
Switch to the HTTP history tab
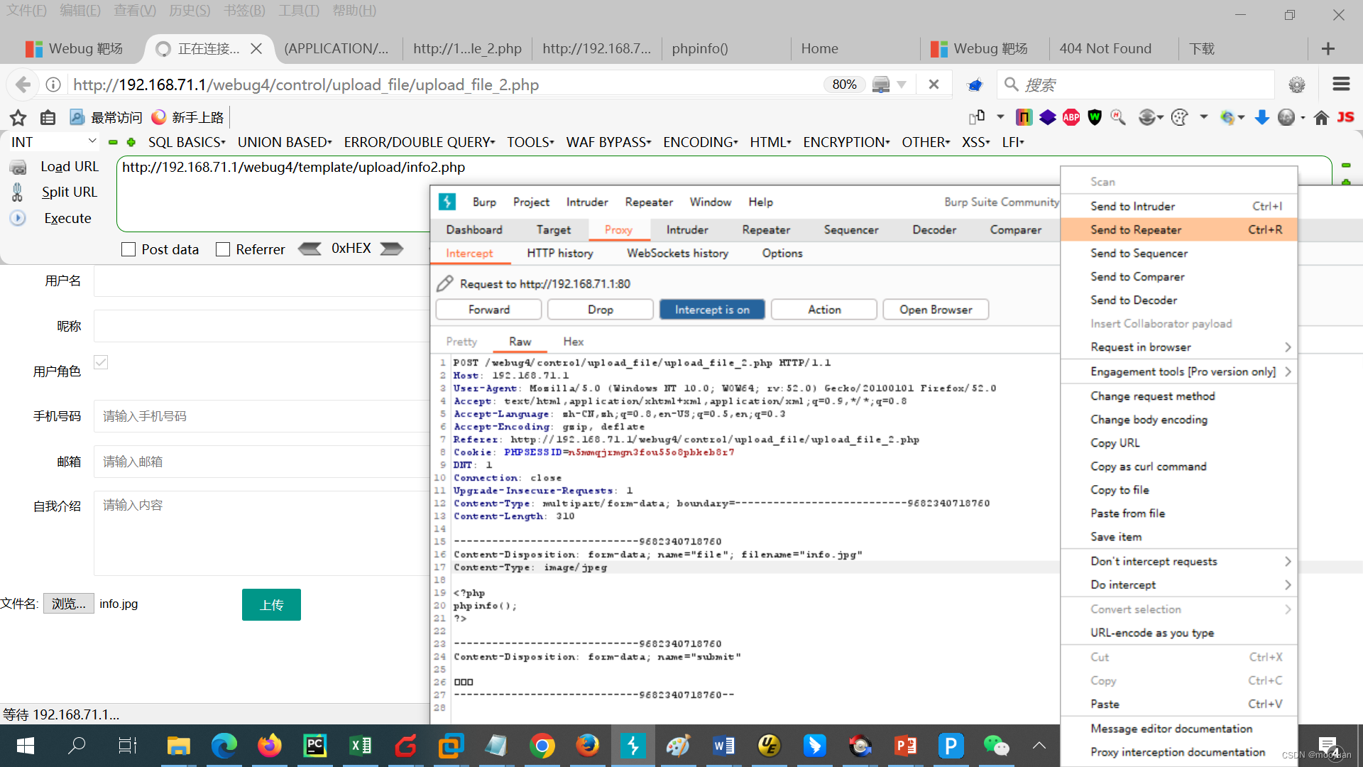click(x=559, y=253)
